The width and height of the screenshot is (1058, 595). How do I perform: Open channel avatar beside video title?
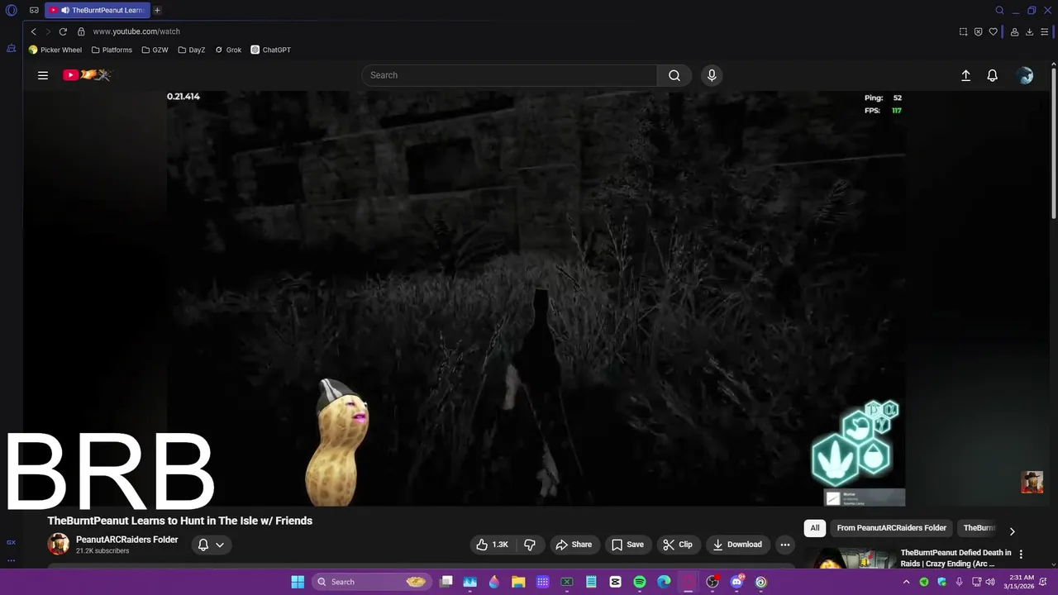pyautogui.click(x=59, y=544)
